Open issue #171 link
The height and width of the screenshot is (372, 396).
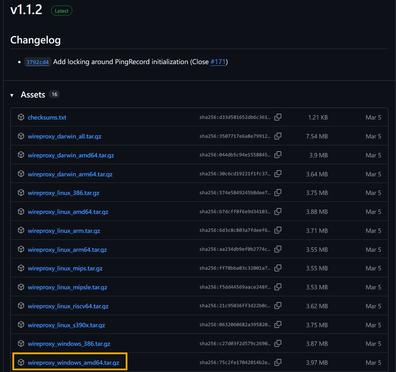pos(218,62)
